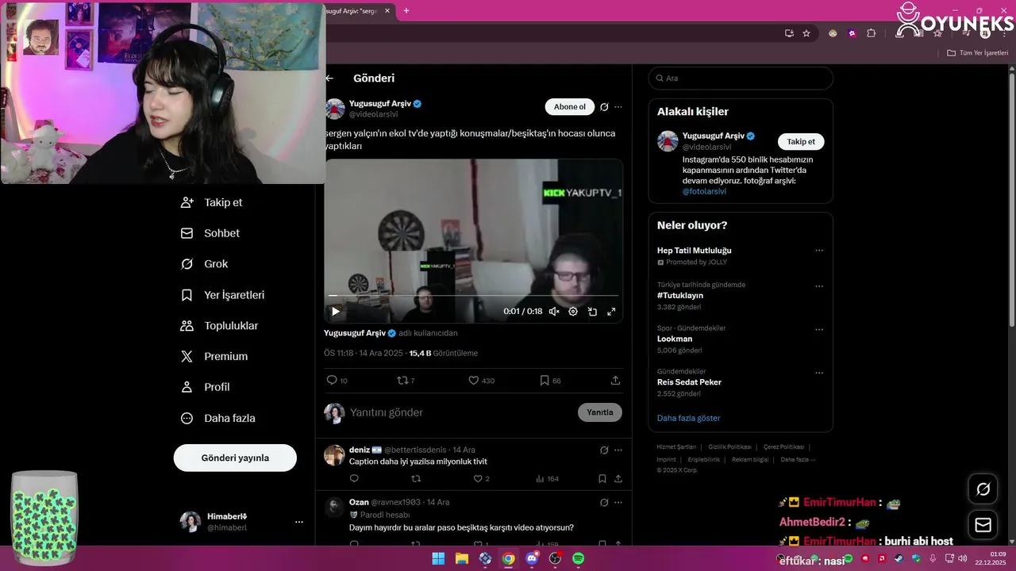
Task: Reply to deniz's comment
Action: tap(354, 478)
